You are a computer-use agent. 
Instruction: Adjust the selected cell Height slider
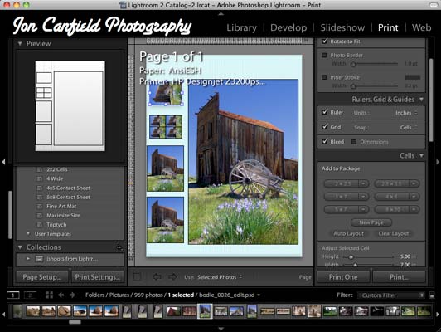tap(351, 256)
